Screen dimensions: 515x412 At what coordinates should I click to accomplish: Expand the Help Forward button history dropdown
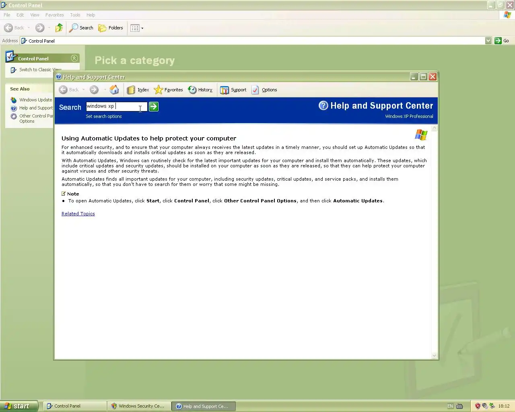click(x=105, y=90)
